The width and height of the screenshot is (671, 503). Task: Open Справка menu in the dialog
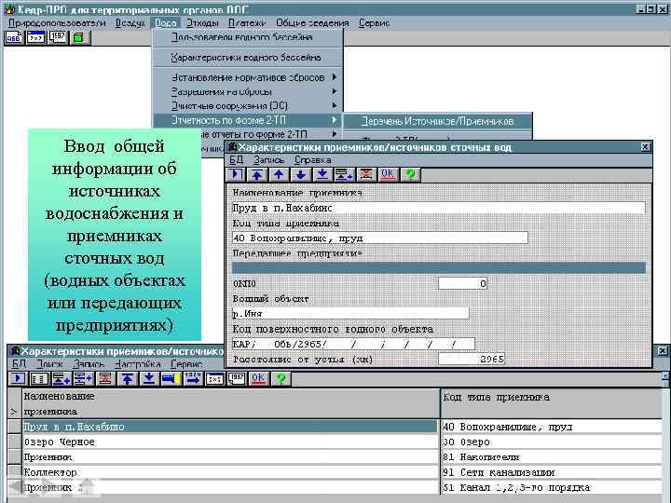pyautogui.click(x=313, y=160)
